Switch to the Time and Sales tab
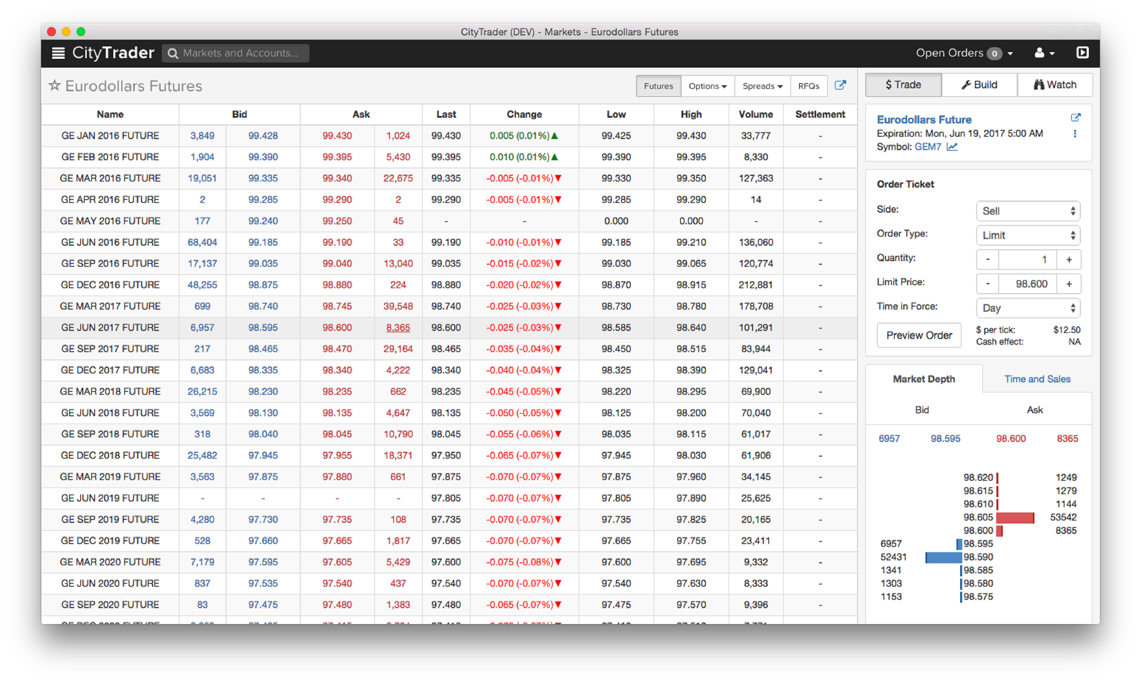The width and height of the screenshot is (1141, 683). [x=1037, y=379]
